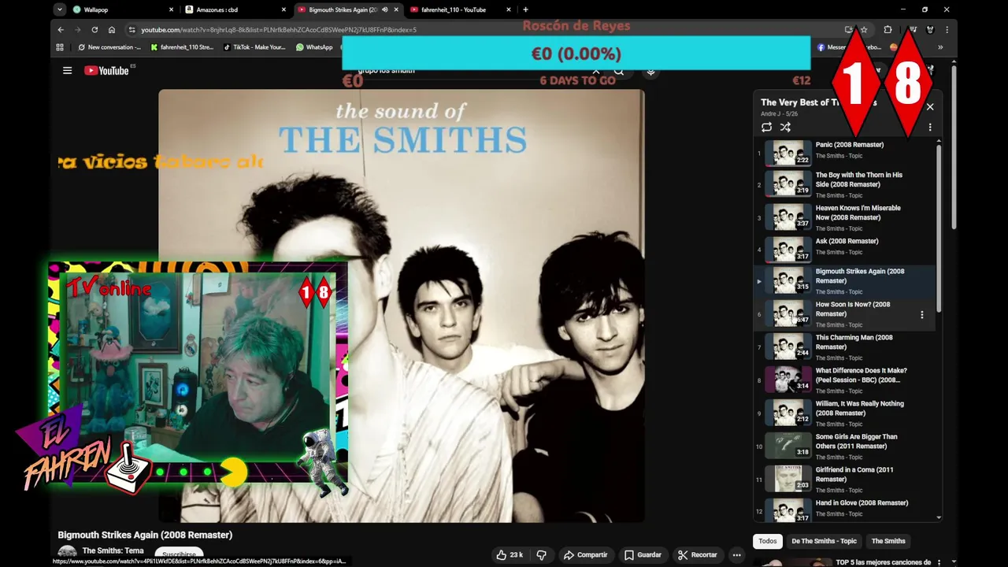Open Chrome extensions puzzle icon
The height and width of the screenshot is (567, 1008).
tap(888, 30)
